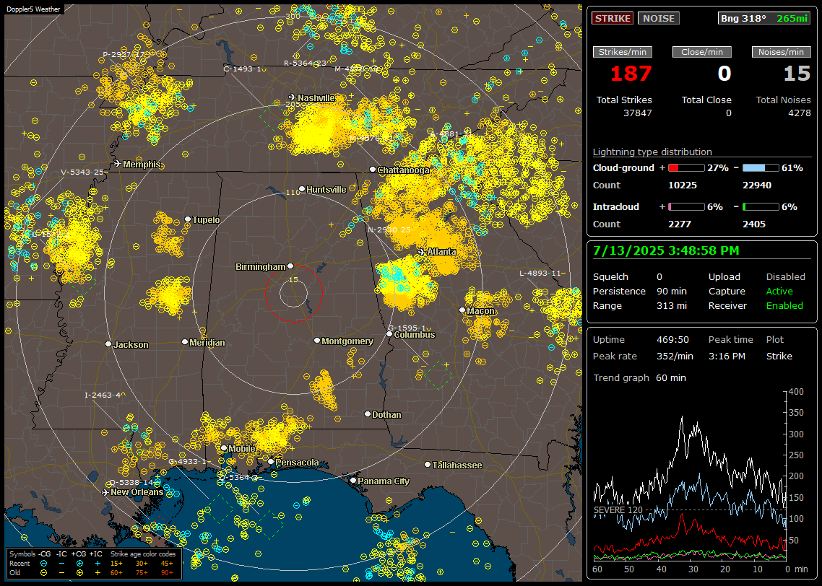Click the Total Strikes value 37847
The height and width of the screenshot is (586, 822).
638,113
